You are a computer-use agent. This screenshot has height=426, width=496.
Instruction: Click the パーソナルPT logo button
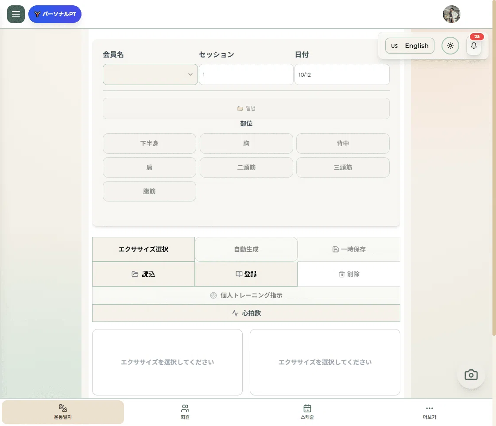pyautogui.click(x=55, y=14)
